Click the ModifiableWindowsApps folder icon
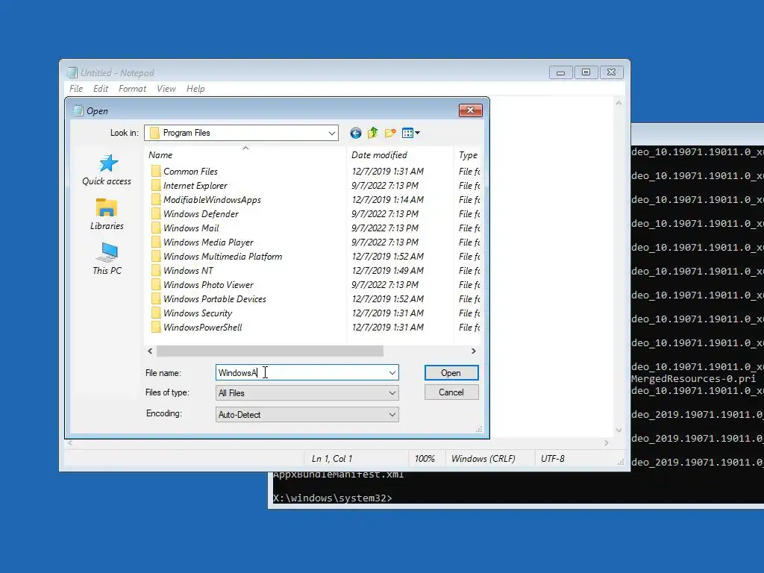Image resolution: width=764 pixels, height=573 pixels. coord(156,199)
